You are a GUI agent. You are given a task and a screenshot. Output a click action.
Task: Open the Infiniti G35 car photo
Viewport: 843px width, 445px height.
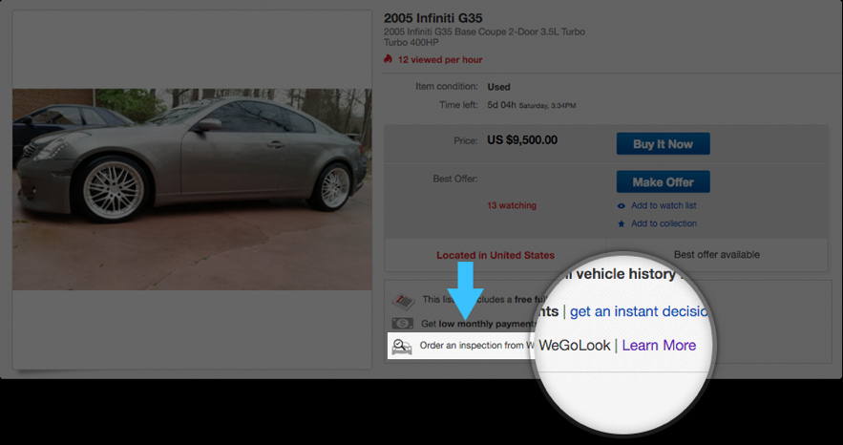[x=192, y=189]
